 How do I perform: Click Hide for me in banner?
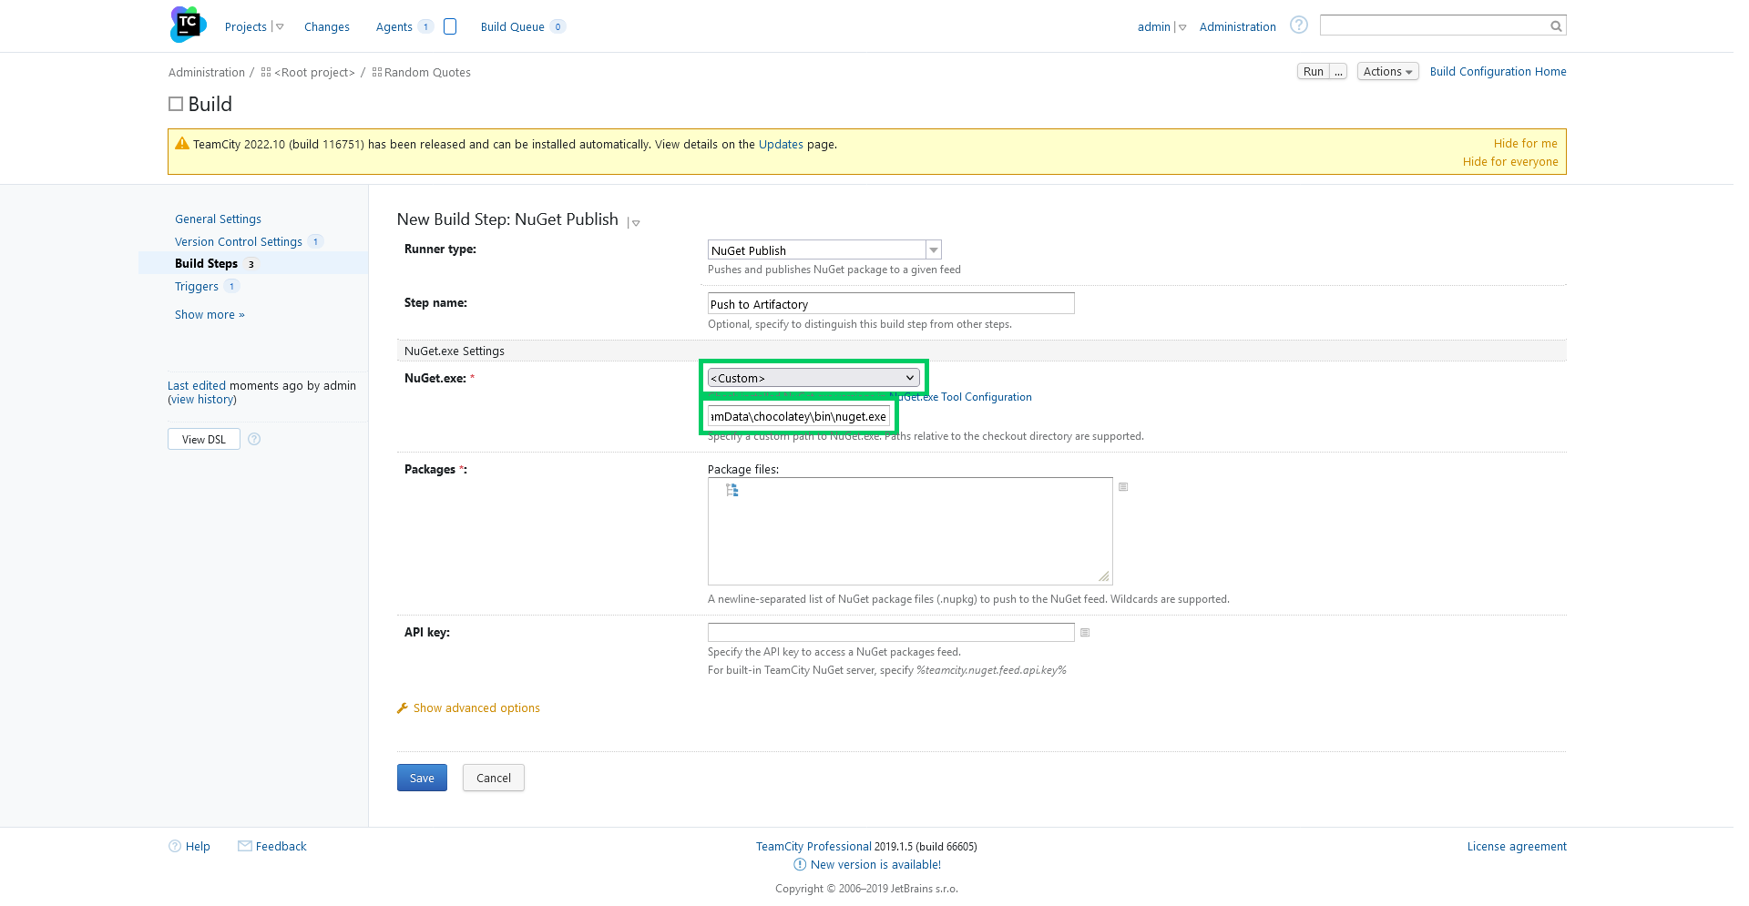pos(1526,143)
